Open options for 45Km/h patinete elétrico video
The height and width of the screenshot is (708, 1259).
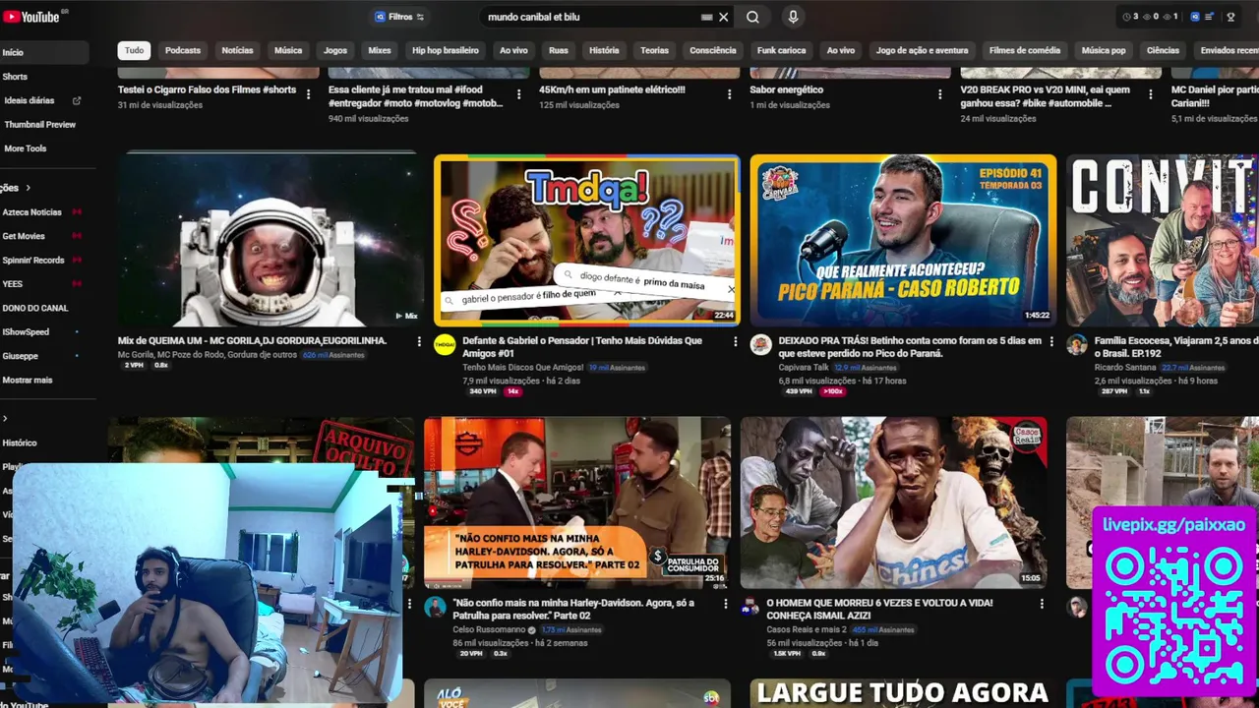pos(729,94)
